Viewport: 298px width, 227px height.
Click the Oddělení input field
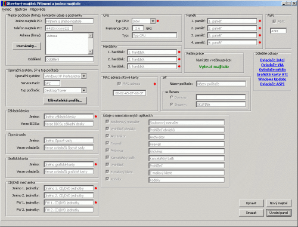69,59
